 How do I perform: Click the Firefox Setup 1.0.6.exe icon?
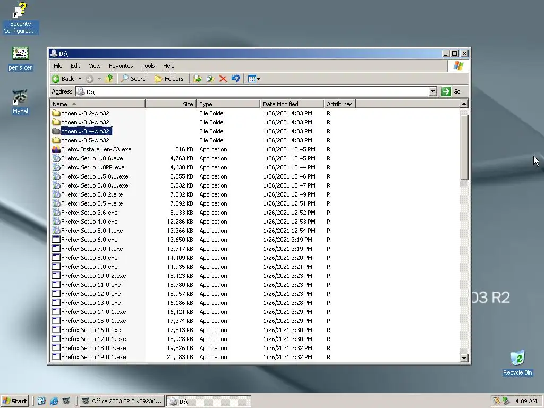[56, 158]
